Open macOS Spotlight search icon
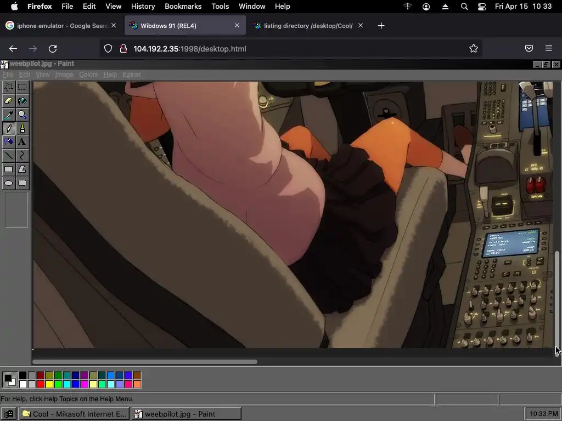 464,7
